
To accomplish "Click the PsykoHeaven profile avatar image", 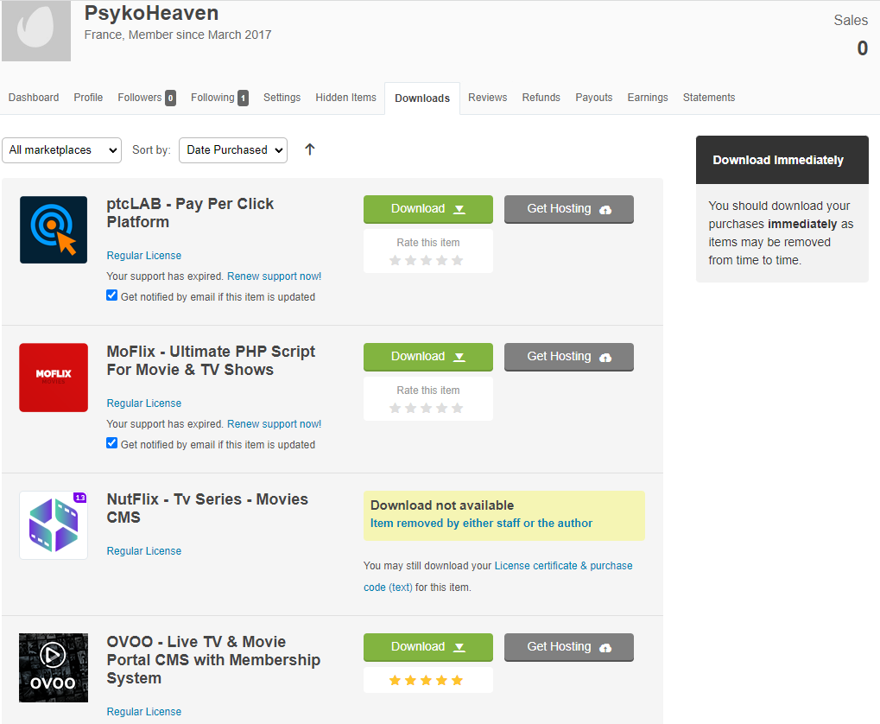I will tap(36, 30).
